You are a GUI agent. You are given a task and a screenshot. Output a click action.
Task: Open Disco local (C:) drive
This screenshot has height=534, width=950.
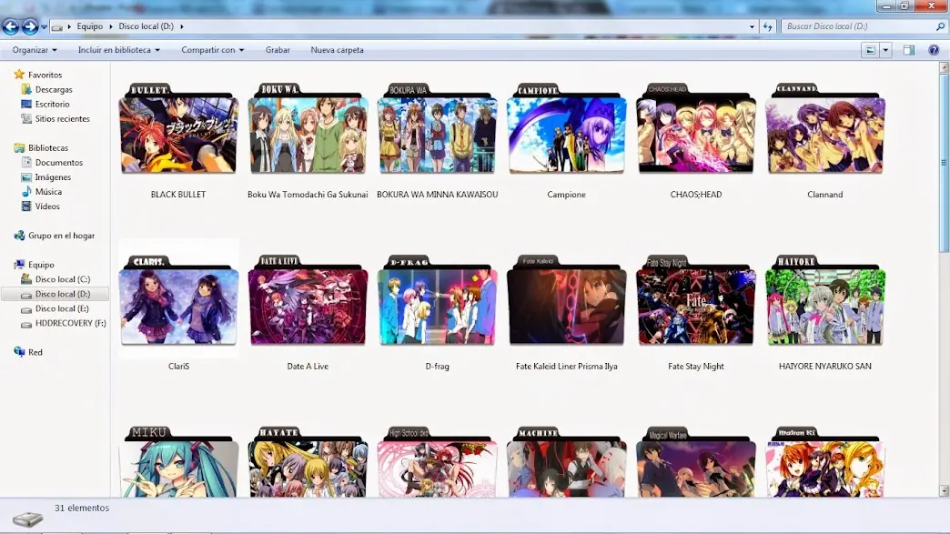[63, 279]
